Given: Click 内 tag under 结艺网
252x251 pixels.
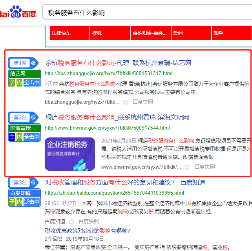Looking at the screenshot, I should (19, 83).
